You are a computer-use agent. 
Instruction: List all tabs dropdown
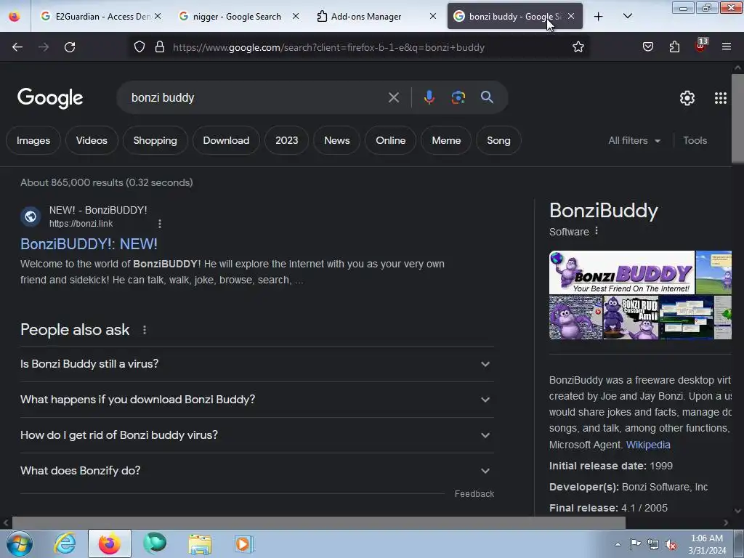pyautogui.click(x=627, y=16)
